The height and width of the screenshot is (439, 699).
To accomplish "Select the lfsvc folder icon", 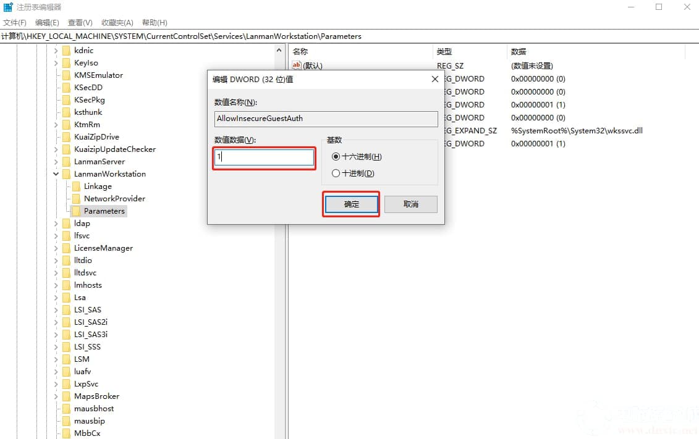I will pyautogui.click(x=66, y=235).
